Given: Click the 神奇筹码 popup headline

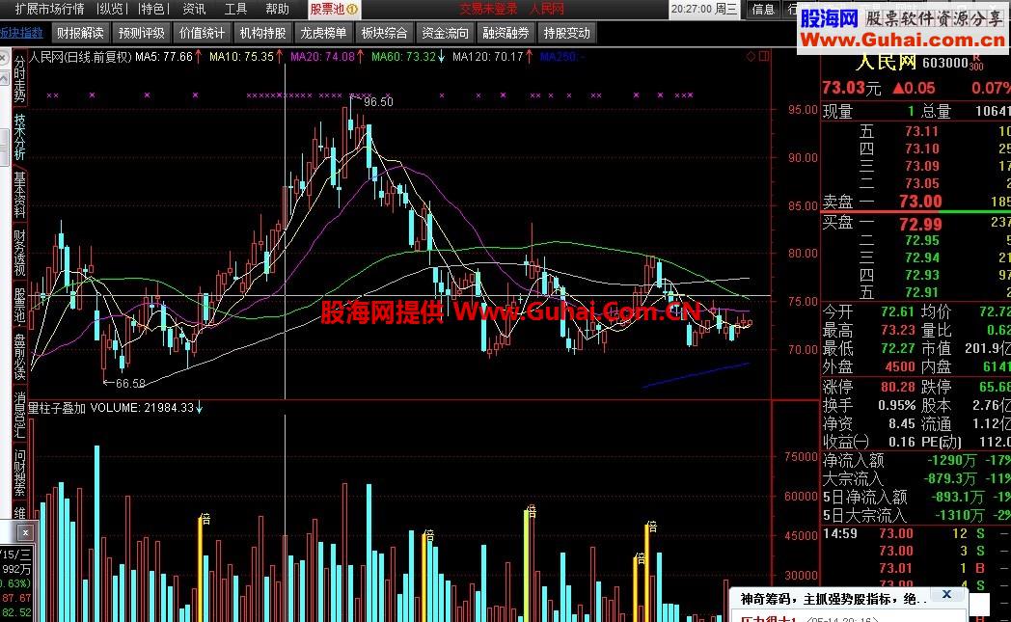Looking at the screenshot, I should 833,600.
